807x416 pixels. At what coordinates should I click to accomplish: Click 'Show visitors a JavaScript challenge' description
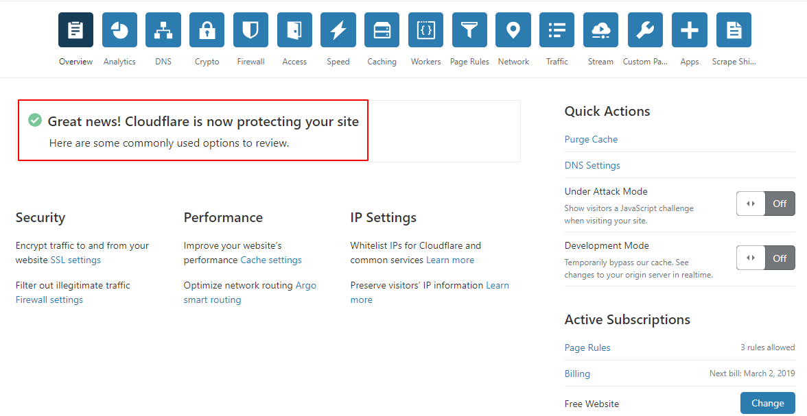pyautogui.click(x=629, y=215)
